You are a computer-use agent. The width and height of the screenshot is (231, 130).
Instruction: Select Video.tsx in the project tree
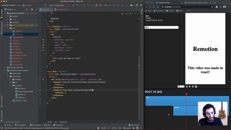[17, 34]
